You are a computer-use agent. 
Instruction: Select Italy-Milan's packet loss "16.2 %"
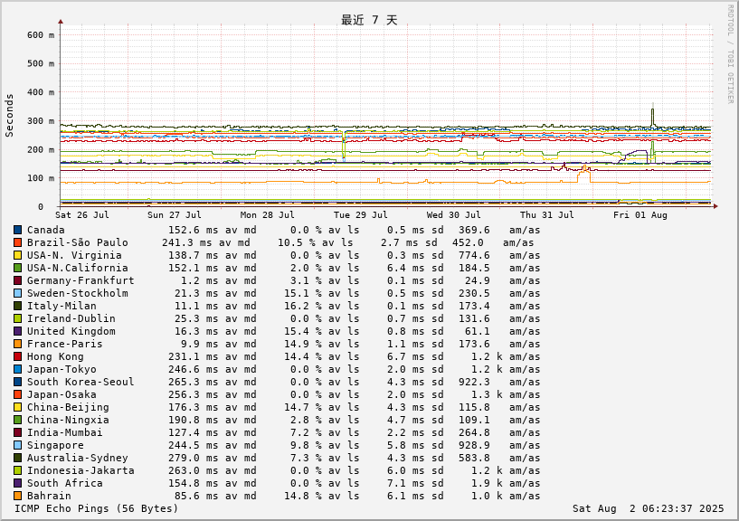click(303, 306)
